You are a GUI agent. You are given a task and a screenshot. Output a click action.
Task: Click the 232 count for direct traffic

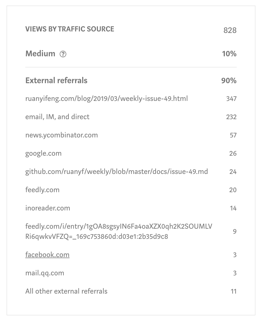pos(231,117)
